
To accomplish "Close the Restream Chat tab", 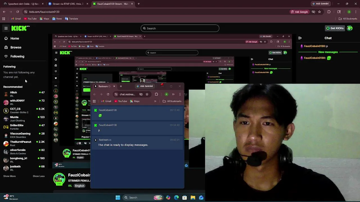I will coord(114,86).
